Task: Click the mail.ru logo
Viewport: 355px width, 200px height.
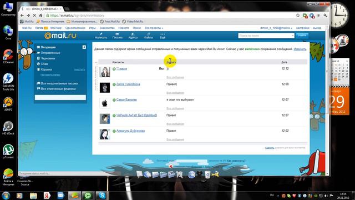Action: coord(60,36)
